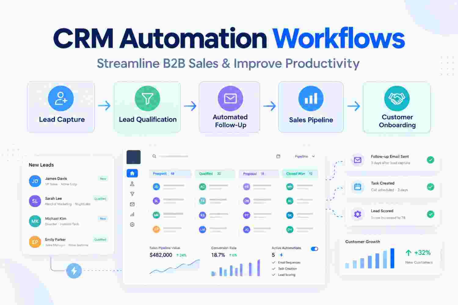458x305 pixels.
Task: Click the +32% New Customers figure
Action: tap(422, 253)
